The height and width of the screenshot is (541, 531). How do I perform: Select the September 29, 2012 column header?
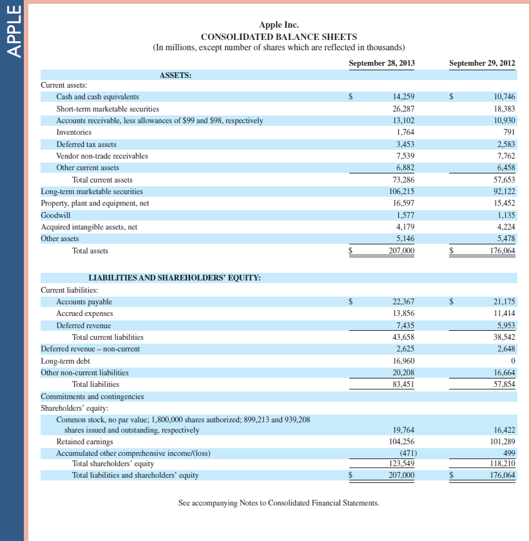482,63
